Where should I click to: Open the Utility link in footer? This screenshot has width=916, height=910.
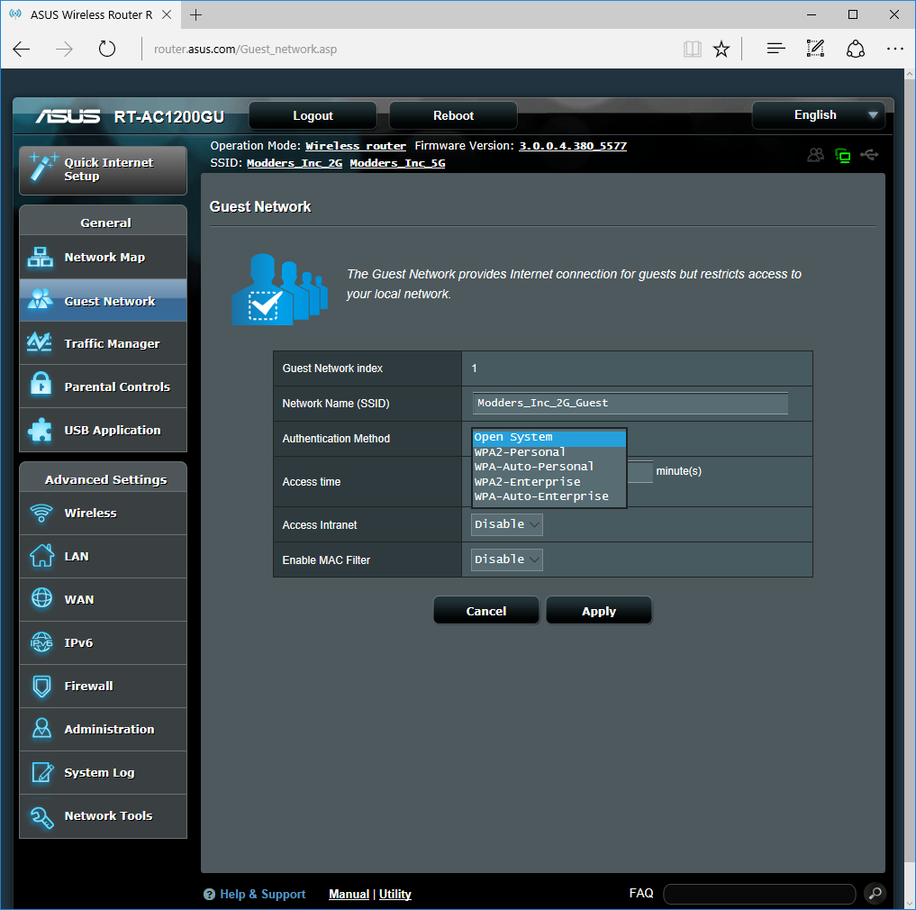395,894
